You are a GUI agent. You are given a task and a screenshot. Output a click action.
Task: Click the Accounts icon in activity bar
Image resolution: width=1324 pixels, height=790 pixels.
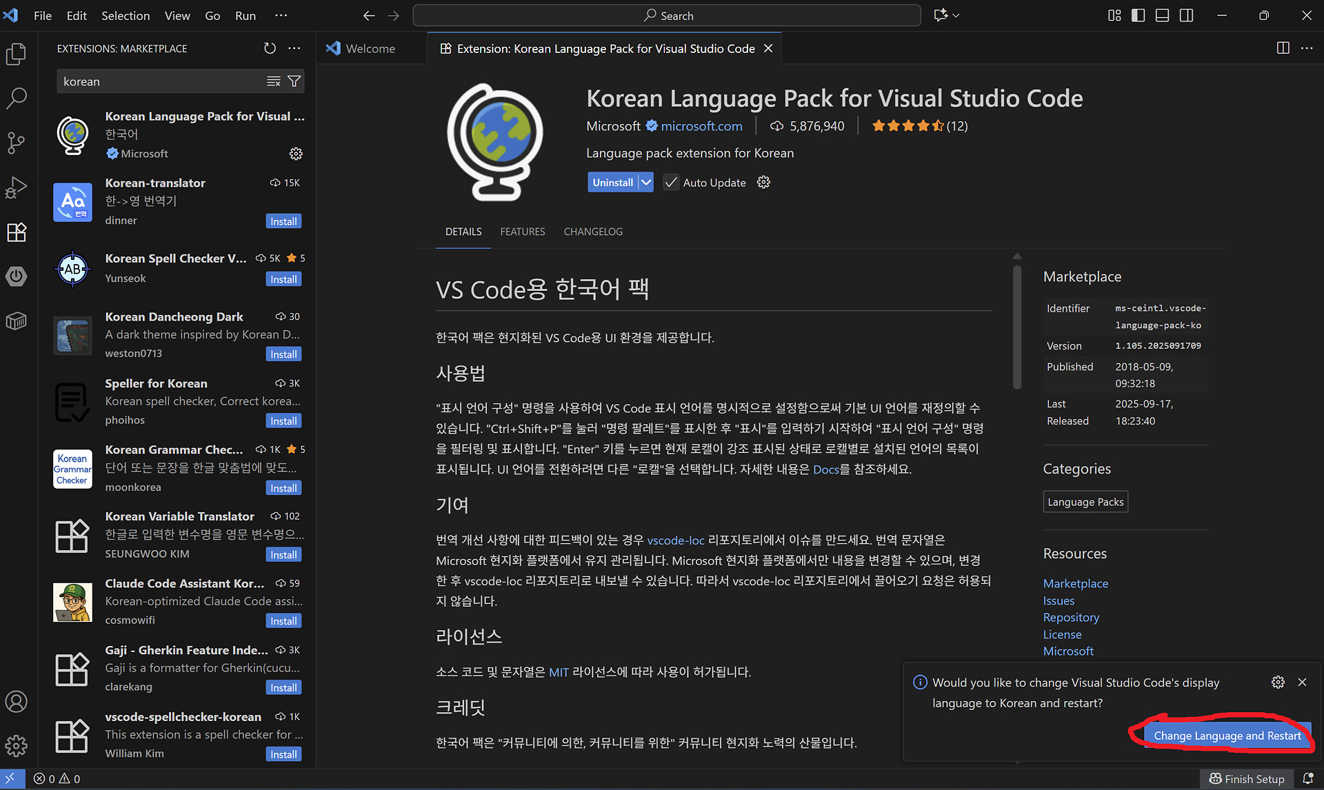click(17, 702)
